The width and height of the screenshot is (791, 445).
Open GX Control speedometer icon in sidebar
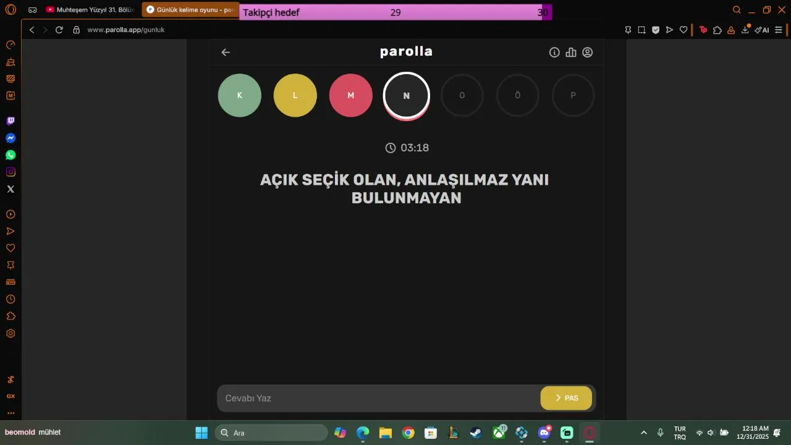coord(11,45)
